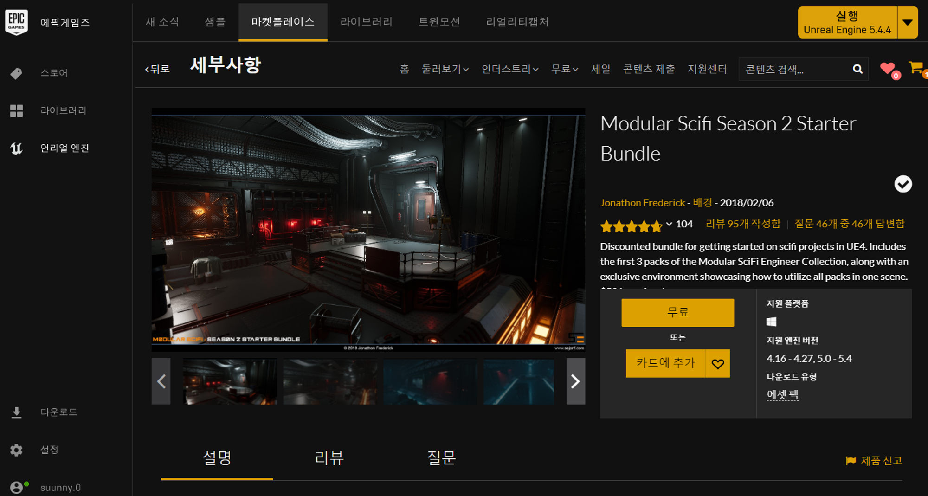Go back with the 뒤로 link
The width and height of the screenshot is (928, 496).
(157, 69)
